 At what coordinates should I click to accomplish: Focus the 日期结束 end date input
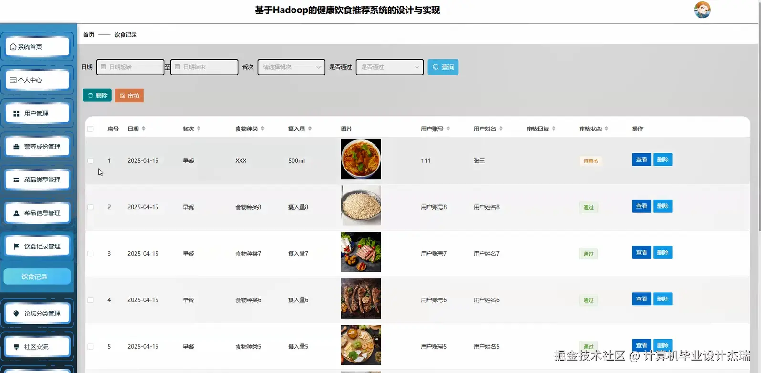[x=204, y=67]
